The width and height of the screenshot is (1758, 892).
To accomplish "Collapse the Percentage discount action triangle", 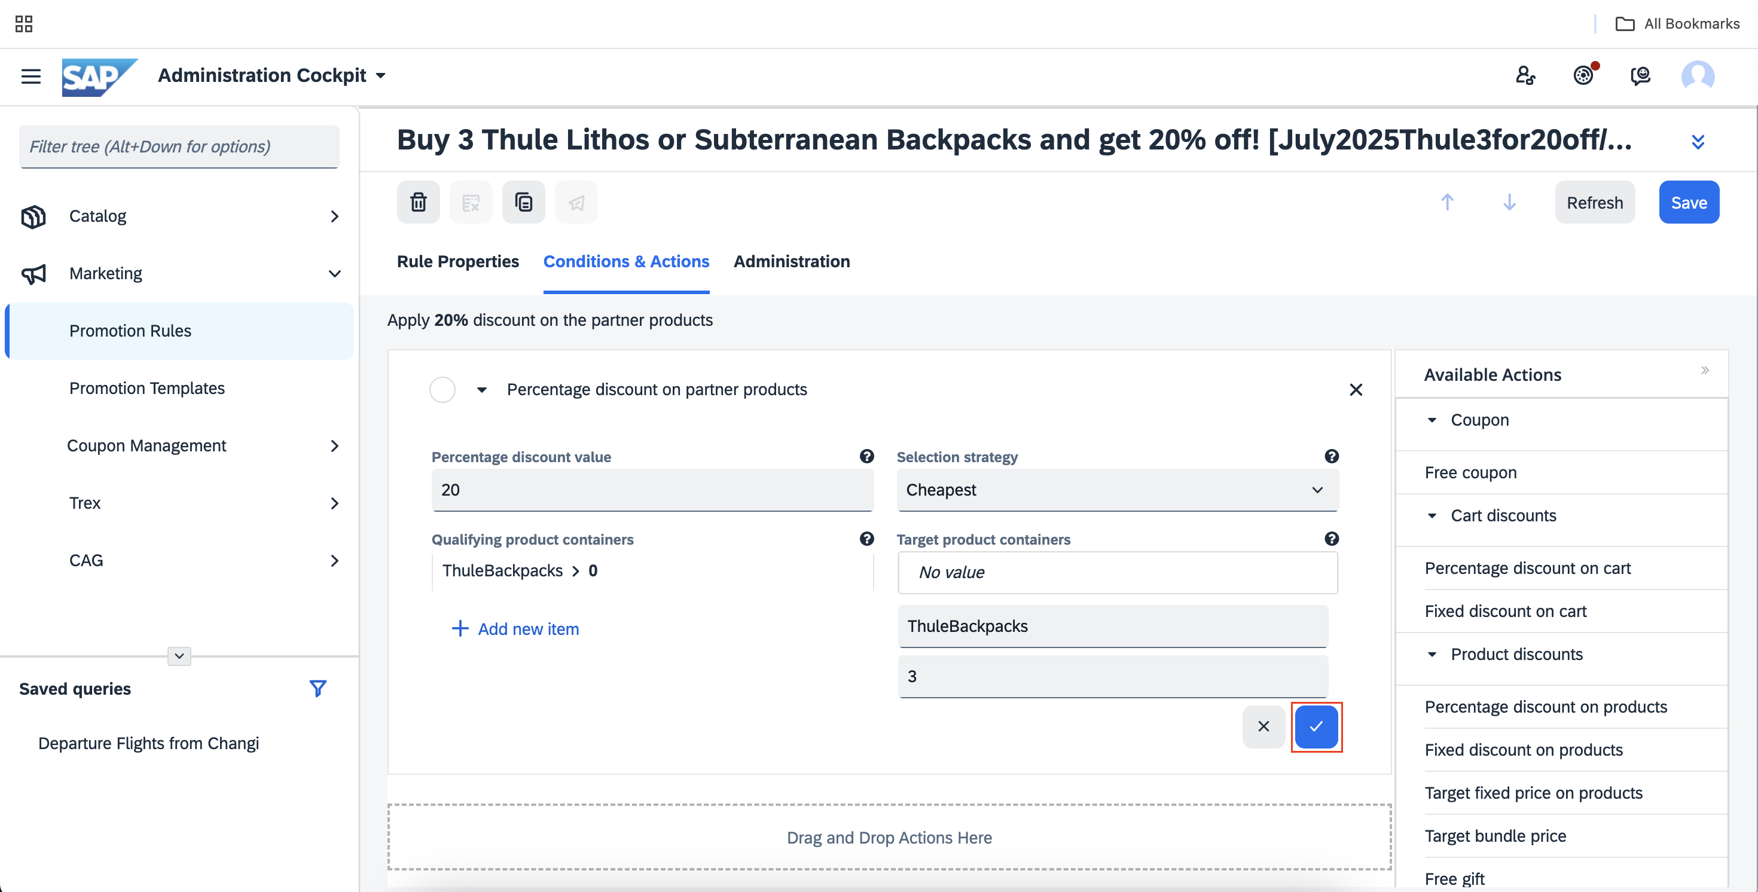I will 482,390.
